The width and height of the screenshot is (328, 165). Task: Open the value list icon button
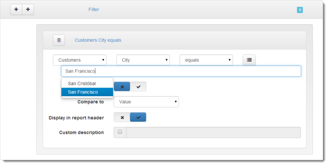click(249, 60)
